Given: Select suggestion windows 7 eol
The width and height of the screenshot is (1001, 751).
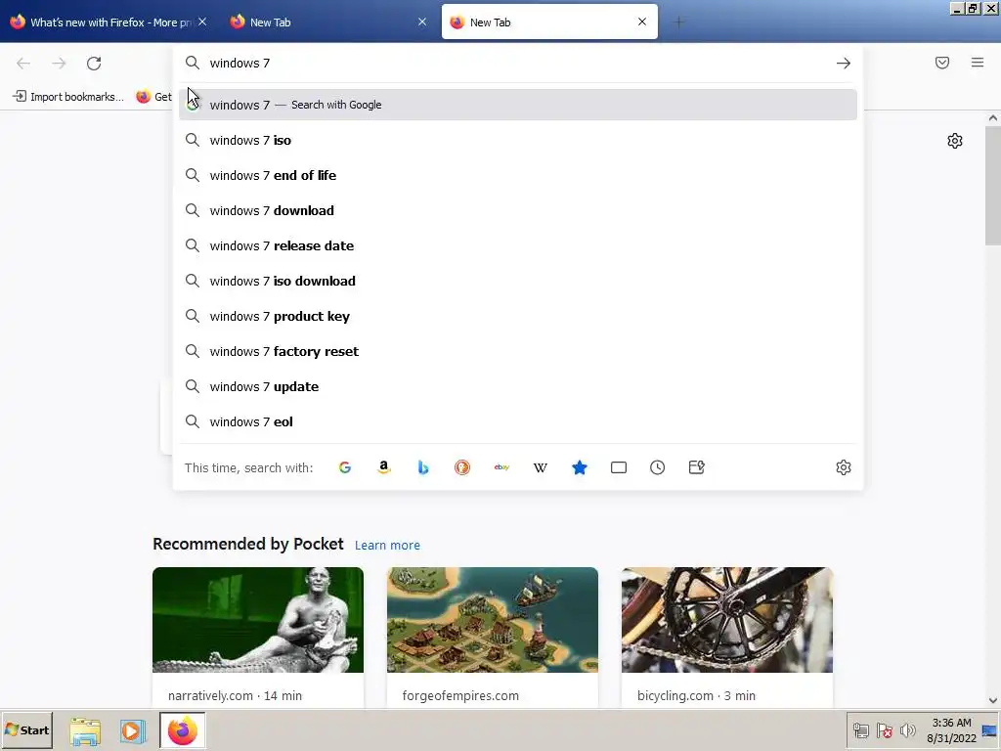Looking at the screenshot, I should tap(518, 421).
